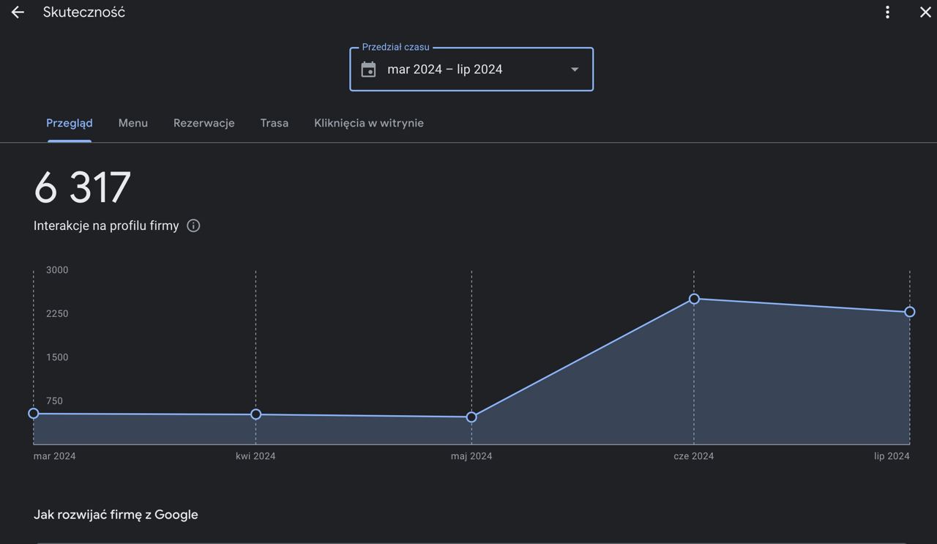This screenshot has height=544, width=937.
Task: Click the Jak rozwijać firmę z Google heading
Action: click(116, 515)
